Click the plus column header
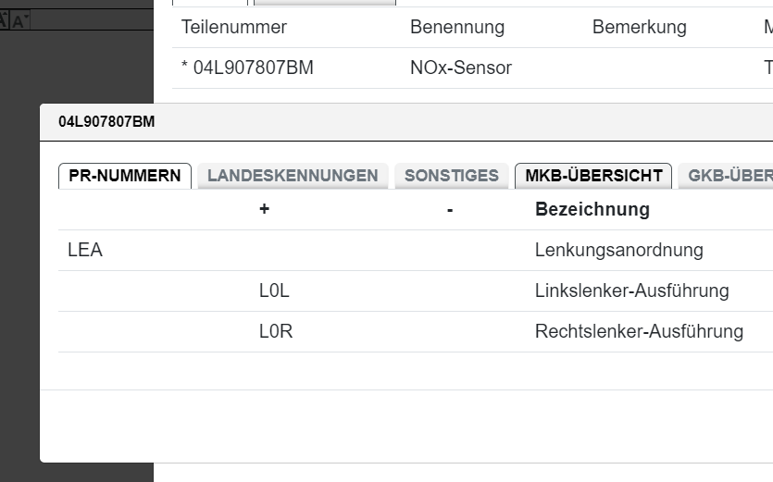 pos(264,209)
